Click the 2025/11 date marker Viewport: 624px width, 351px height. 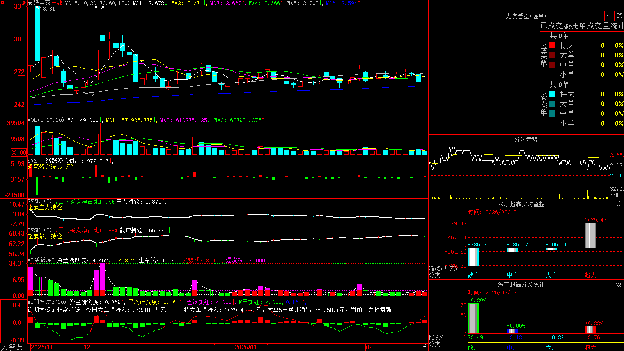pyautogui.click(x=42, y=347)
